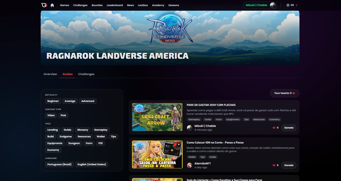This screenshot has height=181, width=341.
Task: Switch to Challenges tab below banner
Action: (86, 74)
